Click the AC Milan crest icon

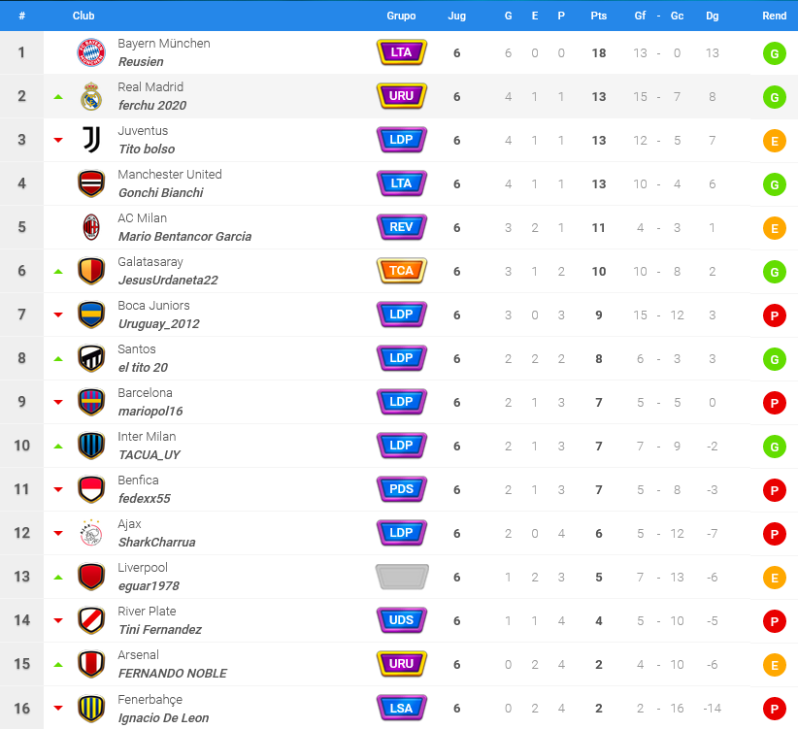tap(91, 227)
